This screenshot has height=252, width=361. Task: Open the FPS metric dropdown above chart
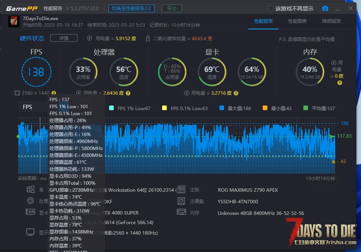pyautogui.click(x=34, y=107)
